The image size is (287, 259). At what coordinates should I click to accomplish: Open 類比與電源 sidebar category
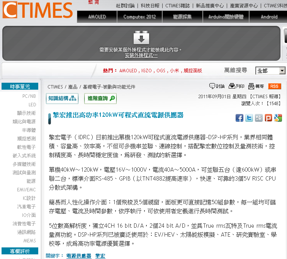pos(24,122)
